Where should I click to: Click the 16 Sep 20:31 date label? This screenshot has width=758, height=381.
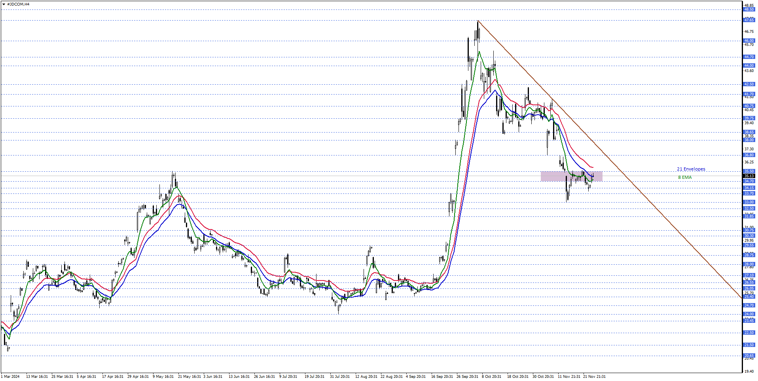click(442, 377)
